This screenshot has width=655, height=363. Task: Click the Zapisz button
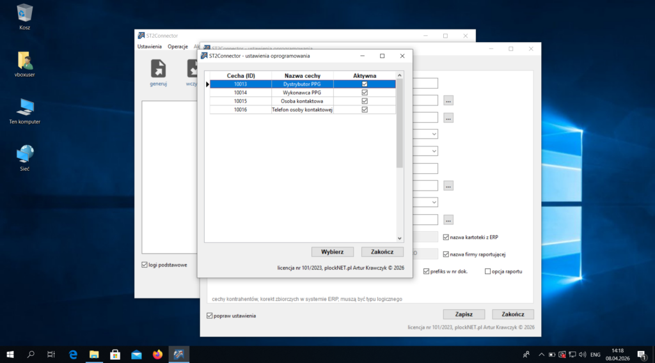pos(464,314)
